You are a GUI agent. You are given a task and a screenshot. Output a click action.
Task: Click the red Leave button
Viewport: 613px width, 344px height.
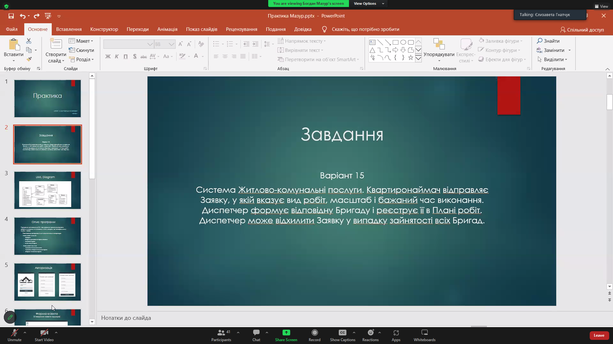[x=599, y=335]
